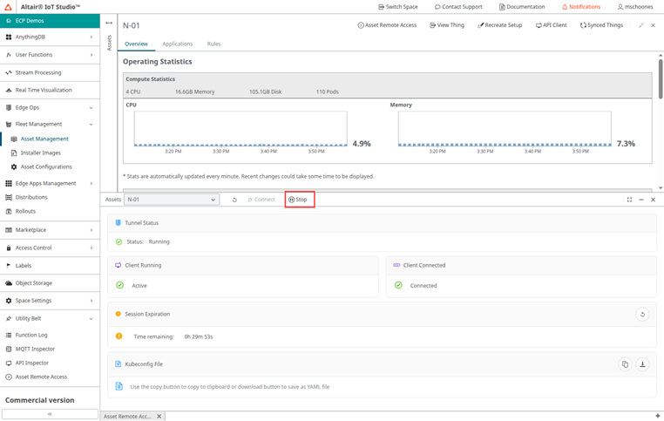Copy the Kubeconfig file to clipboard

point(625,364)
